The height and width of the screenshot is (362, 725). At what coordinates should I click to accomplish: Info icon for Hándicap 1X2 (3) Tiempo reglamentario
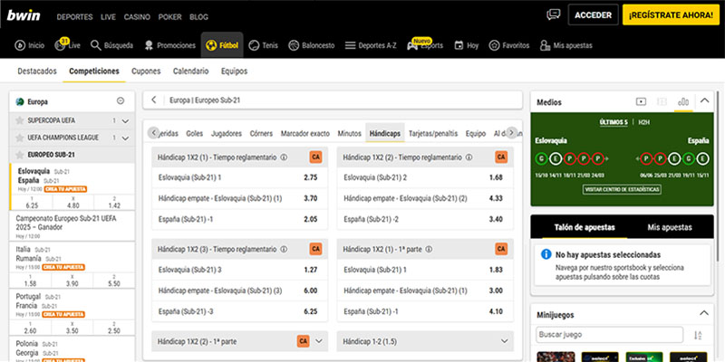click(x=284, y=250)
